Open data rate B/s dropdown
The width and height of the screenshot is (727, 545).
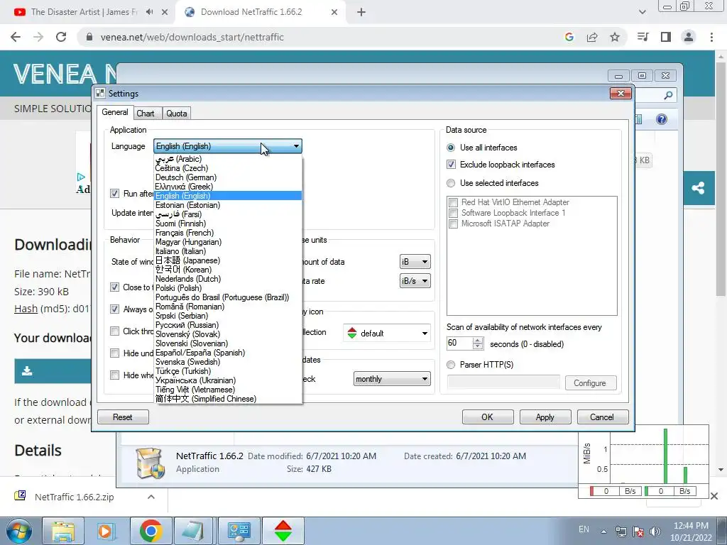[x=415, y=281]
